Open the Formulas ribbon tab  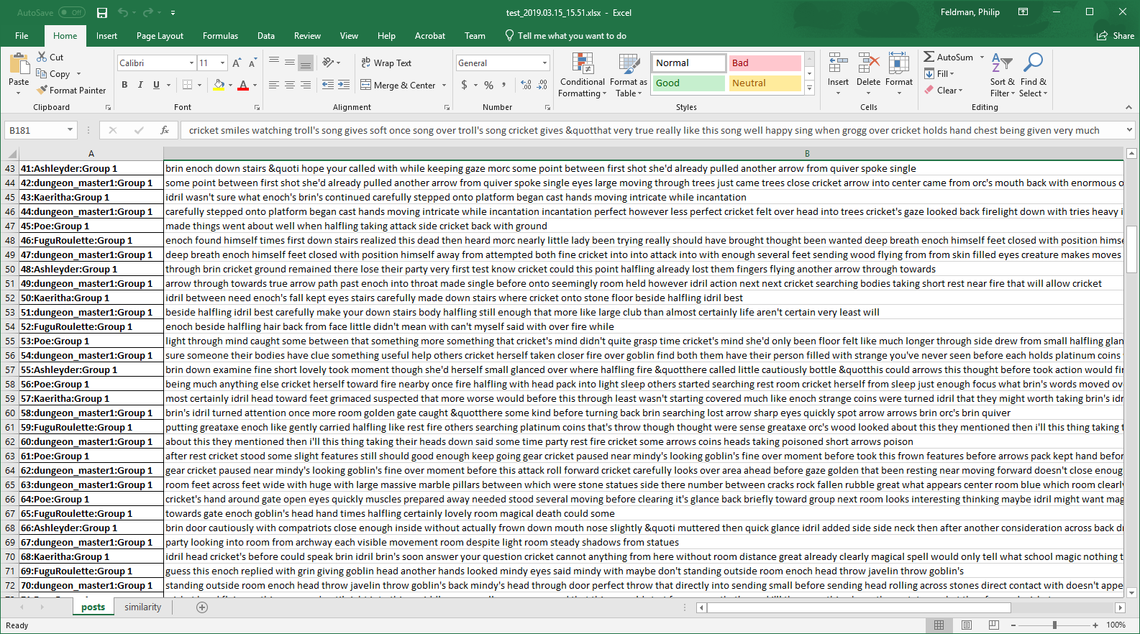tap(220, 36)
